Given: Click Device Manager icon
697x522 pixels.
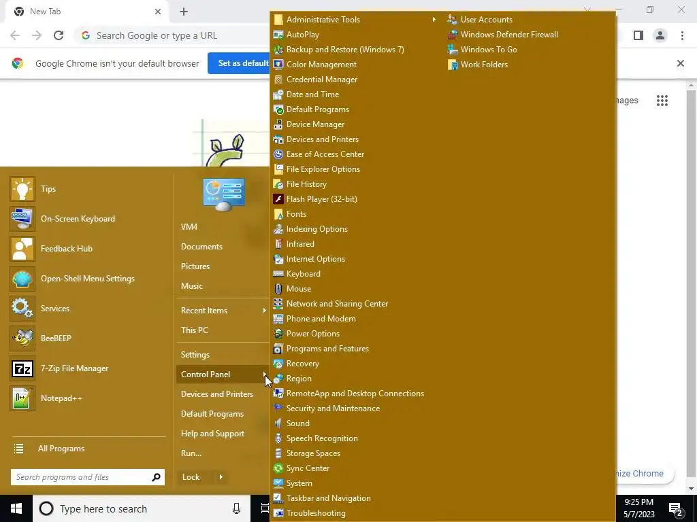Looking at the screenshot, I should 278,124.
